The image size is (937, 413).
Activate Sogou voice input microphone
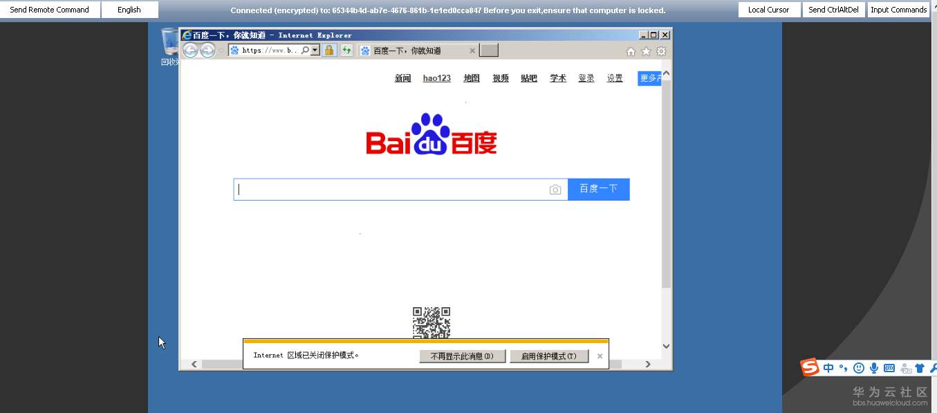874,367
